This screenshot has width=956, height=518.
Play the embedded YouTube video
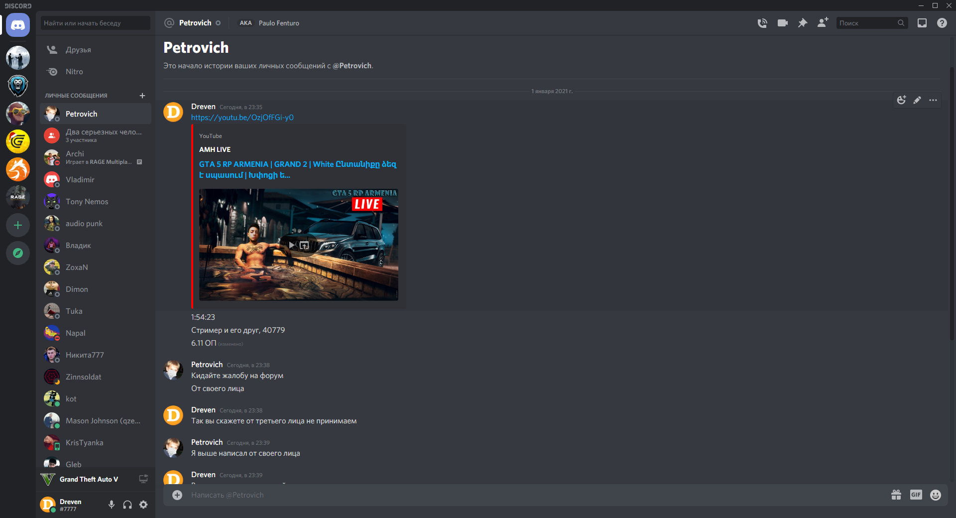coord(292,245)
